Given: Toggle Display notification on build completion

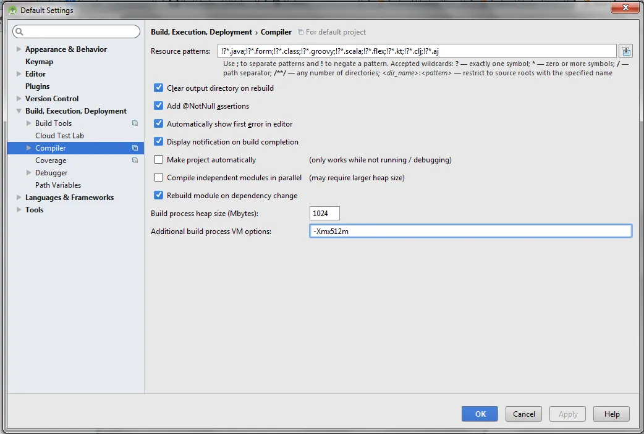Looking at the screenshot, I should pos(159,141).
